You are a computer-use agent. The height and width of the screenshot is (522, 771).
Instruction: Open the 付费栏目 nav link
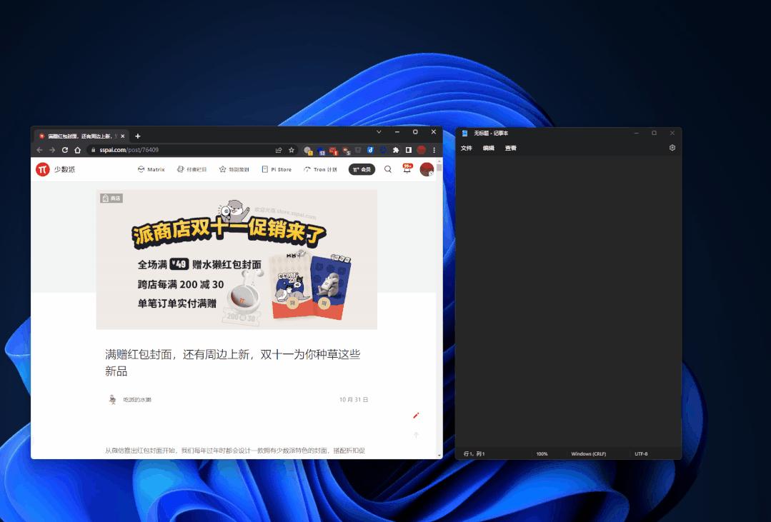191,169
